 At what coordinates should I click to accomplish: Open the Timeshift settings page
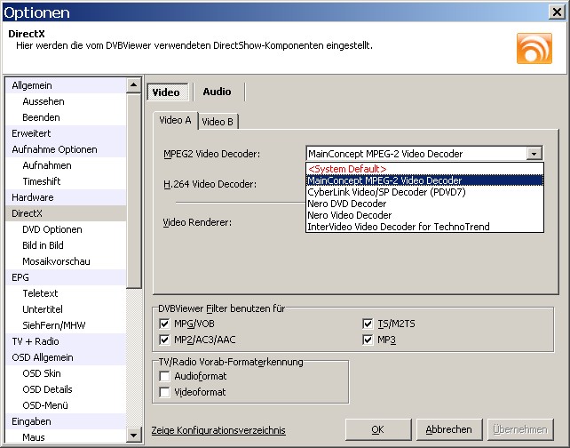[x=66, y=181]
